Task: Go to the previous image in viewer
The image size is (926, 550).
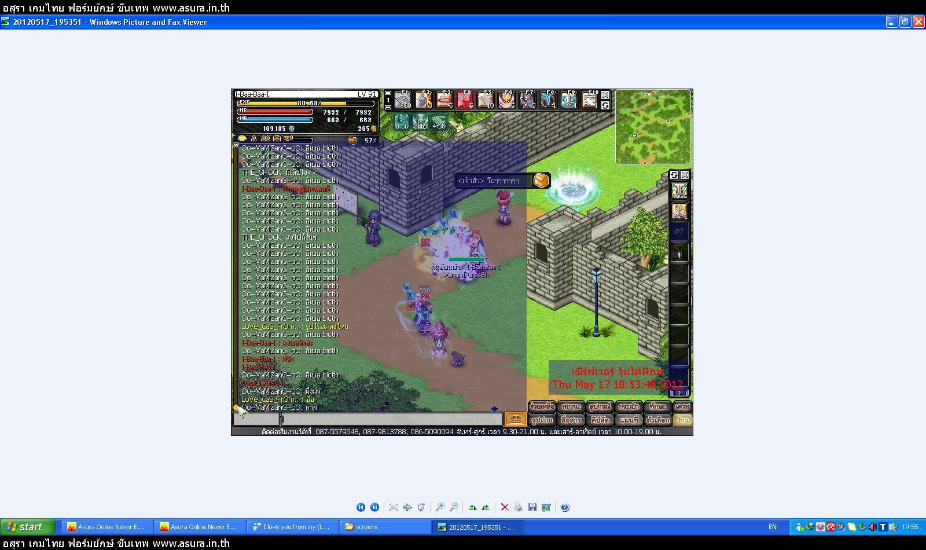Action: click(x=361, y=507)
